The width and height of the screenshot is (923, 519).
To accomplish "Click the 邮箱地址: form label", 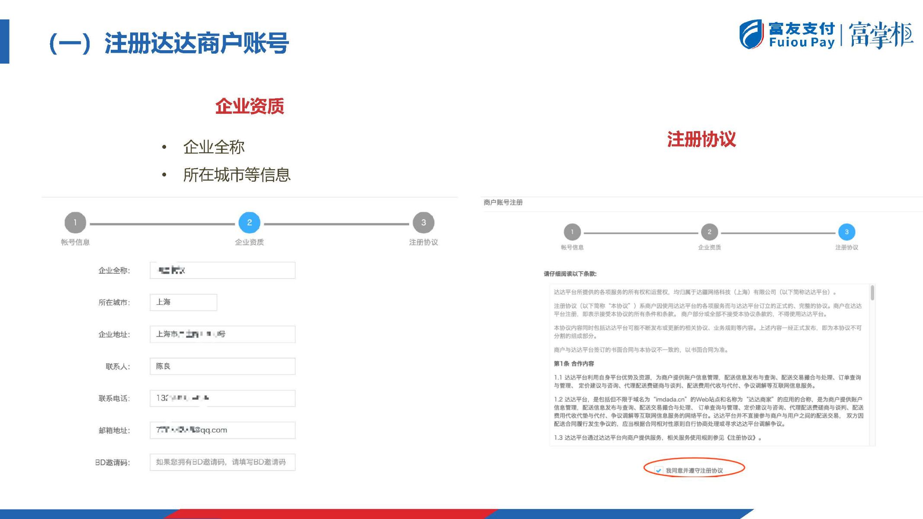I will (x=114, y=431).
